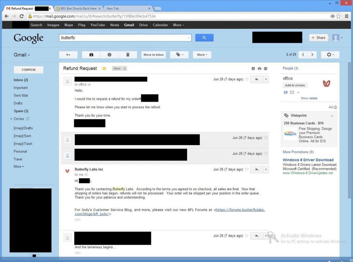353x262 pixels.
Task: Report this conversation as spam
Action: (109, 55)
